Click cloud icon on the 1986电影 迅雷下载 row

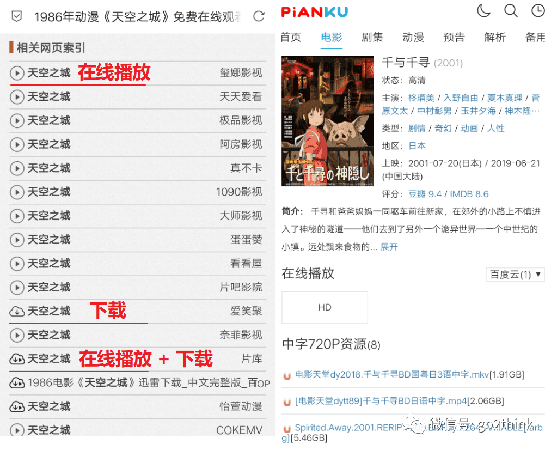click(17, 383)
